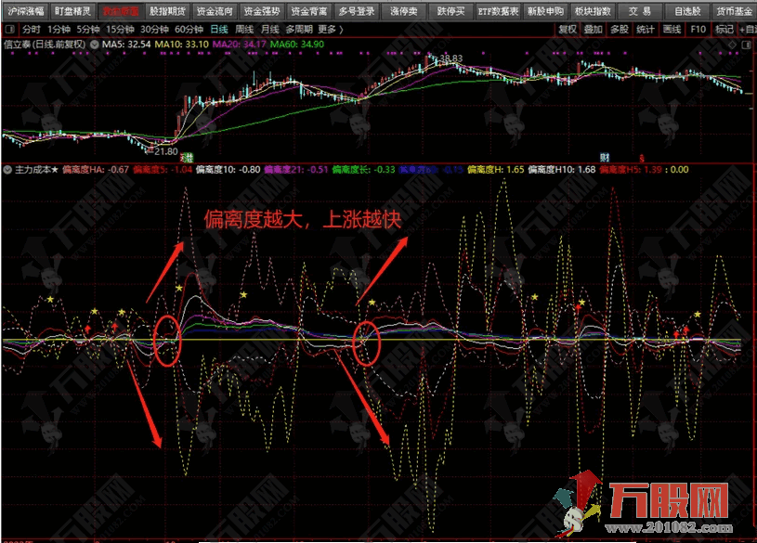757x543 pixels.
Task: Expand dropdown beside 主力成本★ indicator
Action: pos(7,170)
